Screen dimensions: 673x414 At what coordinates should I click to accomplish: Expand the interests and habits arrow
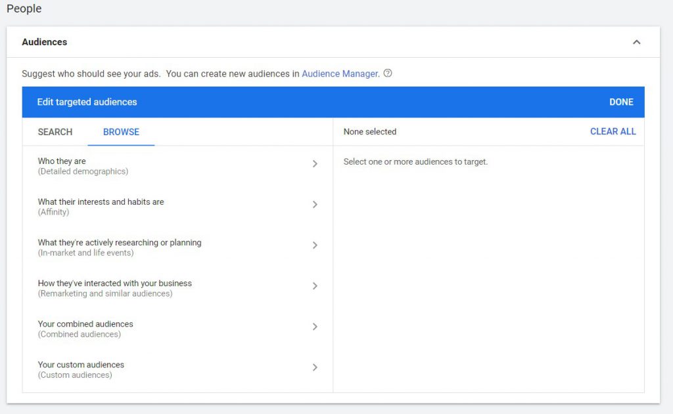315,205
